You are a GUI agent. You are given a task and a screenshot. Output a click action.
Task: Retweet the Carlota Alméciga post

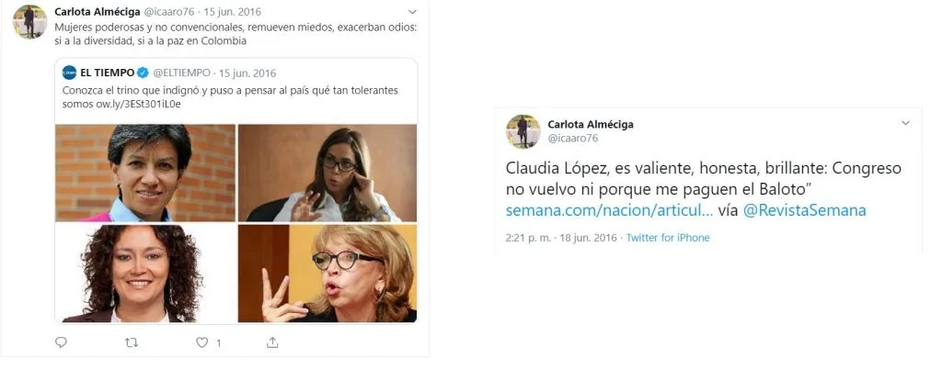click(x=131, y=342)
